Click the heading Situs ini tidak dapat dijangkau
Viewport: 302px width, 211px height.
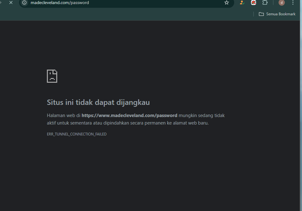click(98, 102)
